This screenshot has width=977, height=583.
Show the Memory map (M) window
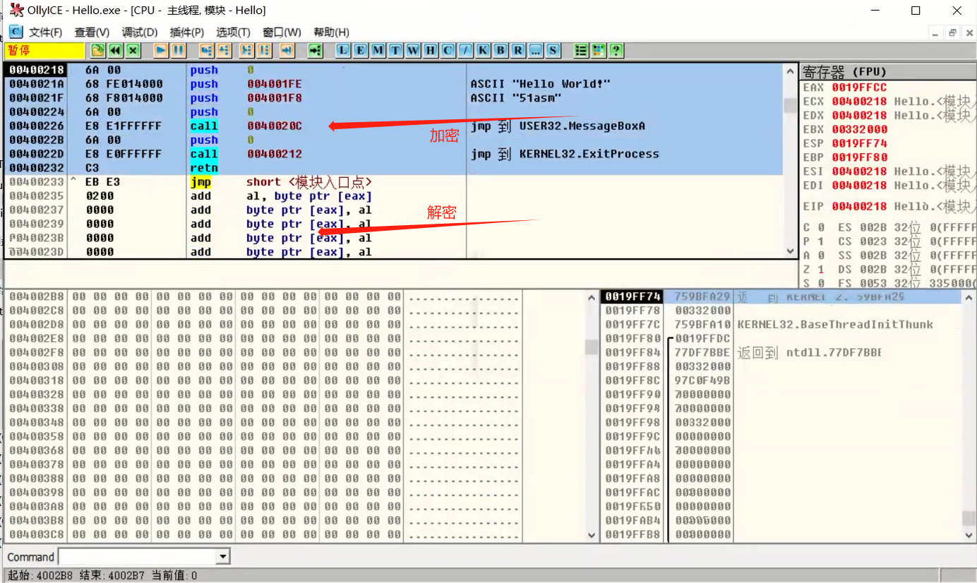point(378,51)
